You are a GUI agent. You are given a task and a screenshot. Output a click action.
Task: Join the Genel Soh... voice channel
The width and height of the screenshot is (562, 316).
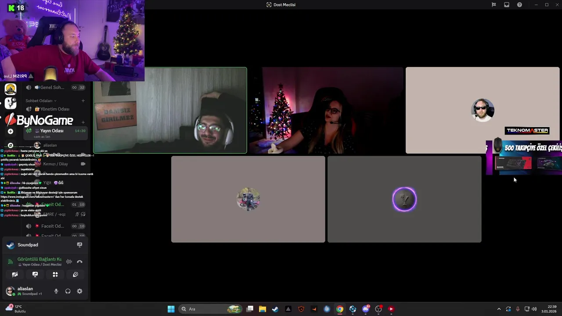click(x=55, y=87)
